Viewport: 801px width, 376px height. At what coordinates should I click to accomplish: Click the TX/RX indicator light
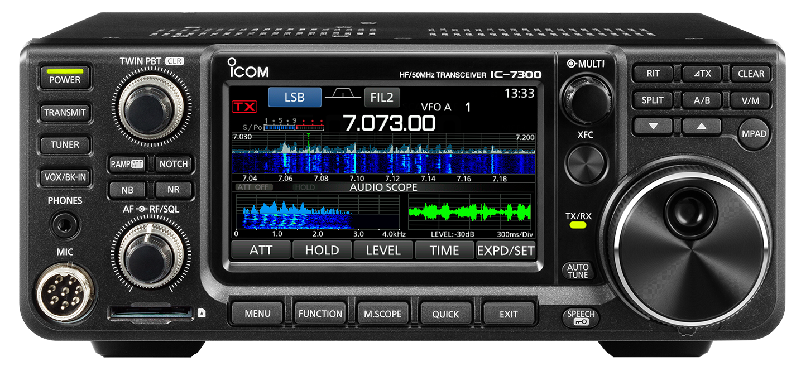pyautogui.click(x=578, y=225)
